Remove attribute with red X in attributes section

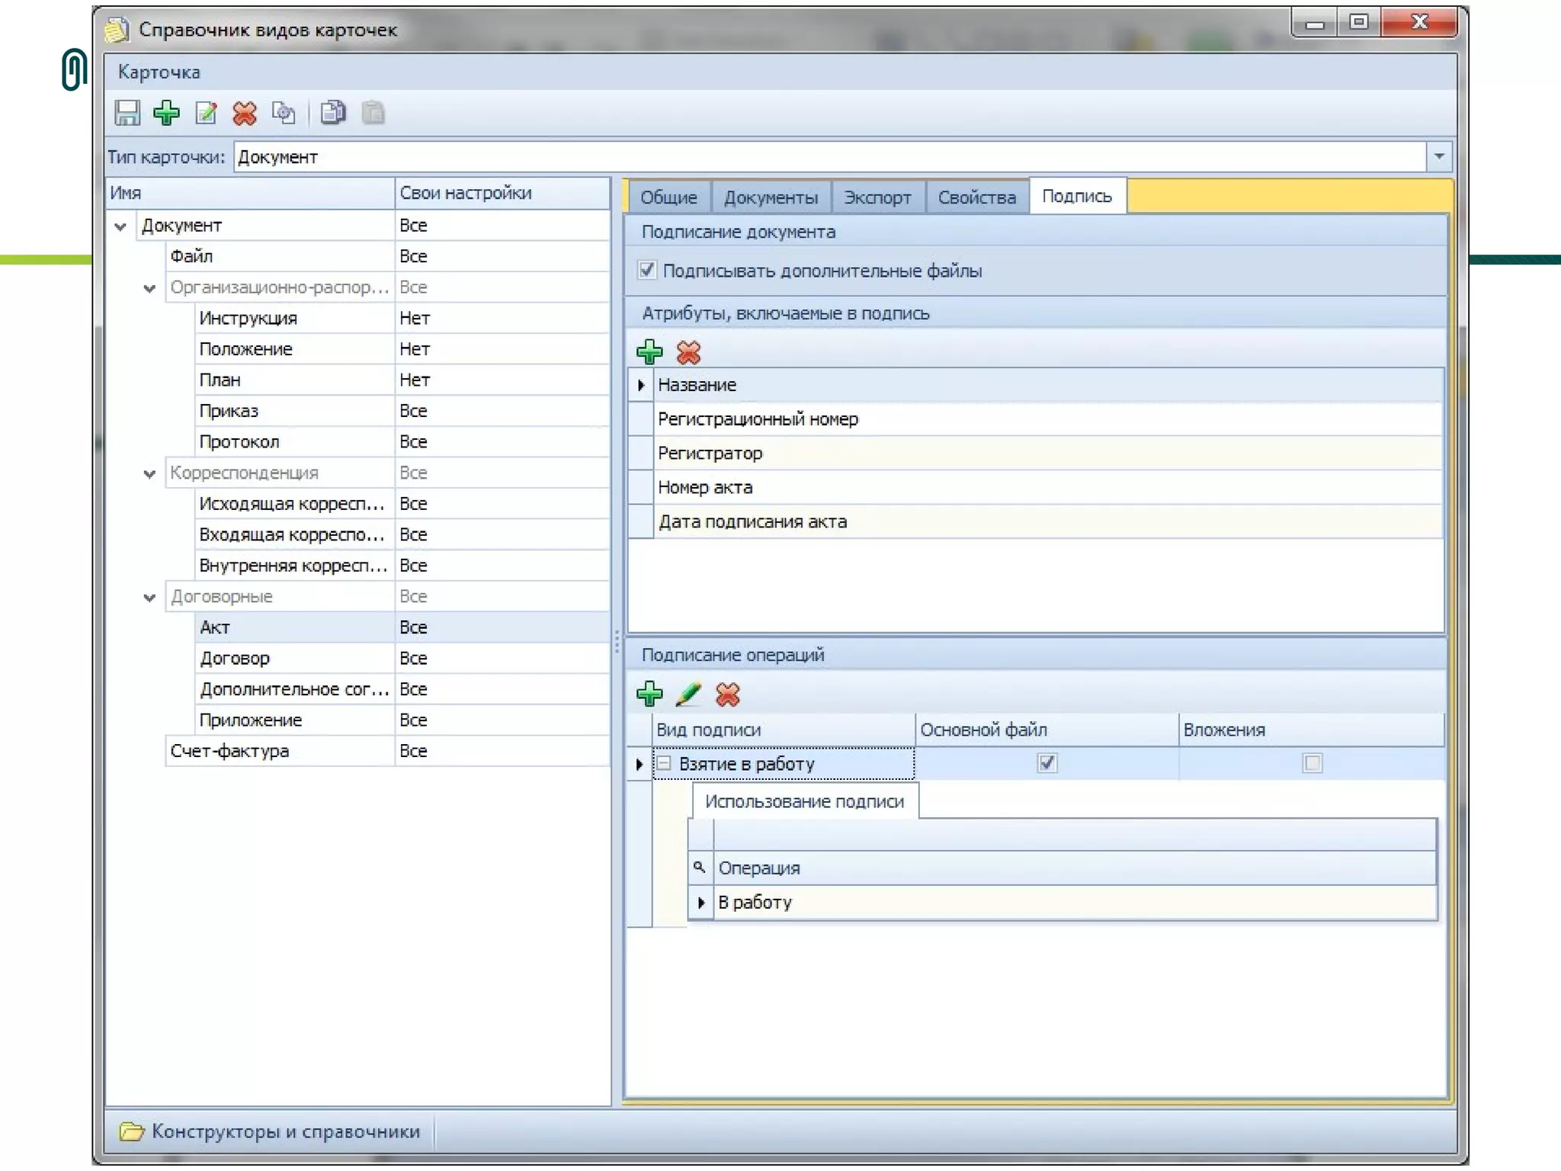(688, 352)
